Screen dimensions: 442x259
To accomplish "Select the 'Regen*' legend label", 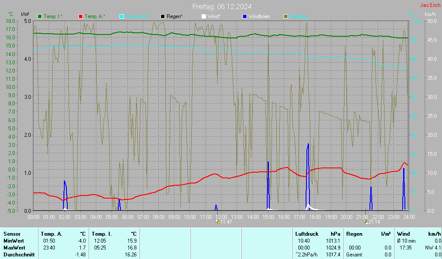I will (174, 17).
